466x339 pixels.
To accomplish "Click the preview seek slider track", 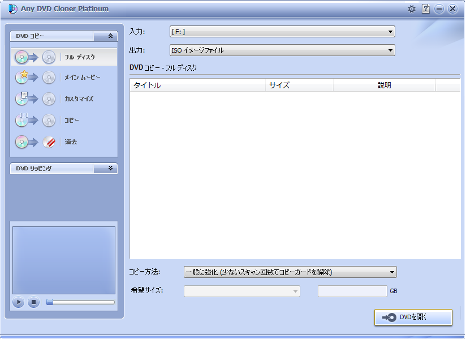I will tap(80, 302).
